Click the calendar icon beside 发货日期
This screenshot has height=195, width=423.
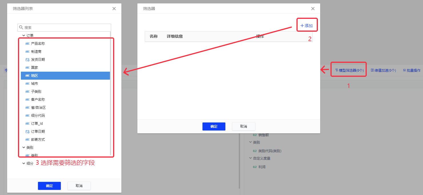click(x=27, y=60)
